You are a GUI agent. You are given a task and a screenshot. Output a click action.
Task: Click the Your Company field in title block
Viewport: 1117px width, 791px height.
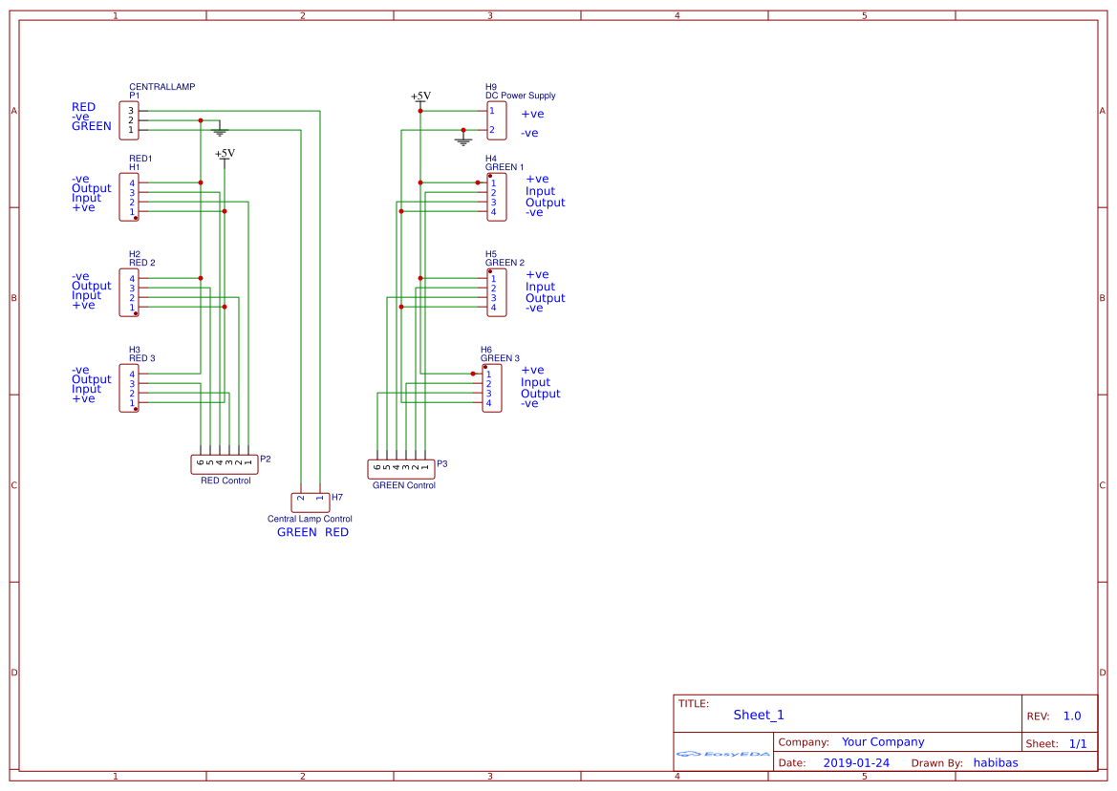(881, 741)
